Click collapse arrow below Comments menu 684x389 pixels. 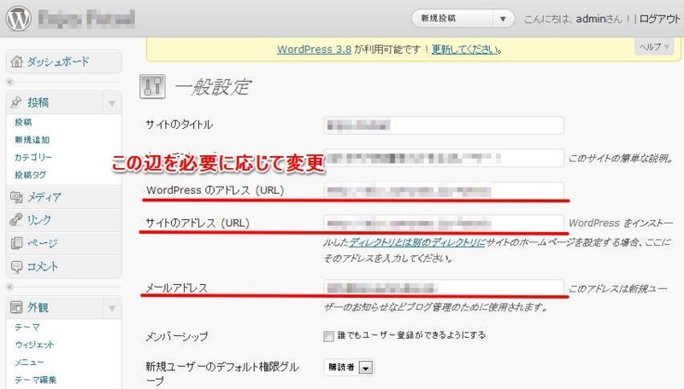(10, 287)
